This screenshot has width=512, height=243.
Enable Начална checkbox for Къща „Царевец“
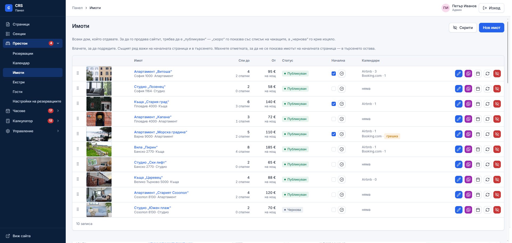333,180
